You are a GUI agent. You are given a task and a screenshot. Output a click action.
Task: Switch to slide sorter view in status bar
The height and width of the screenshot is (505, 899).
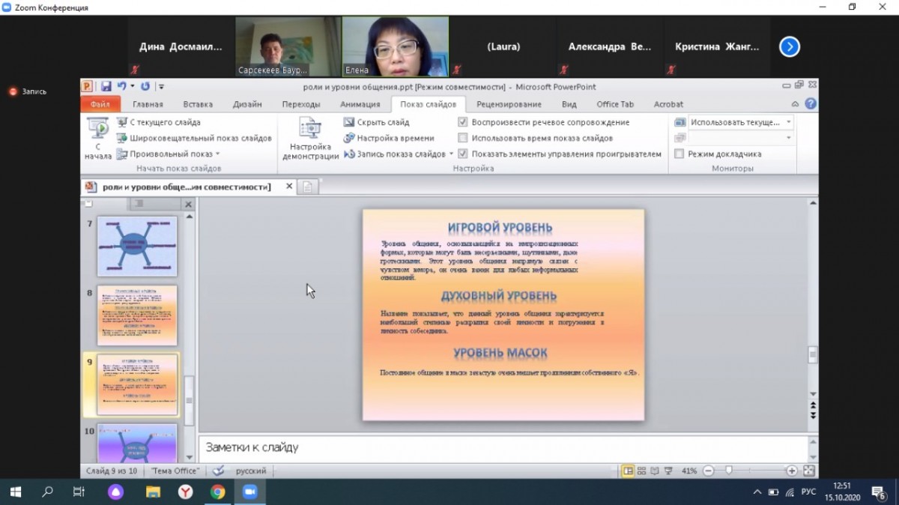coord(642,471)
